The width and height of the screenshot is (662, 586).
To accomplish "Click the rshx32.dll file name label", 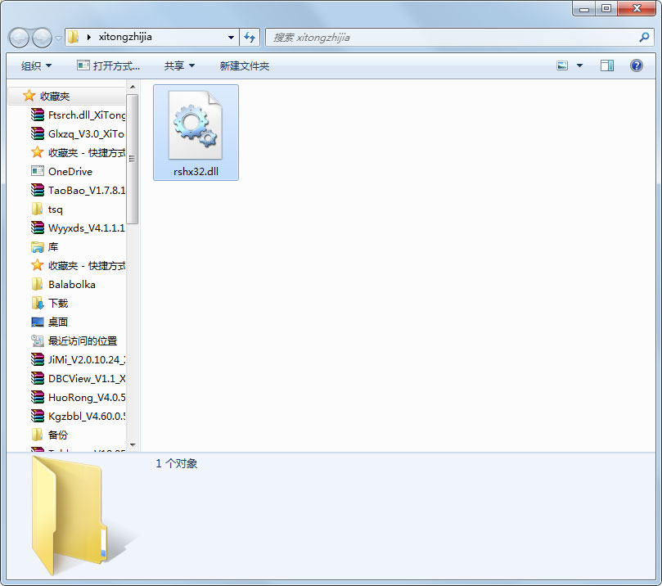I will click(196, 171).
